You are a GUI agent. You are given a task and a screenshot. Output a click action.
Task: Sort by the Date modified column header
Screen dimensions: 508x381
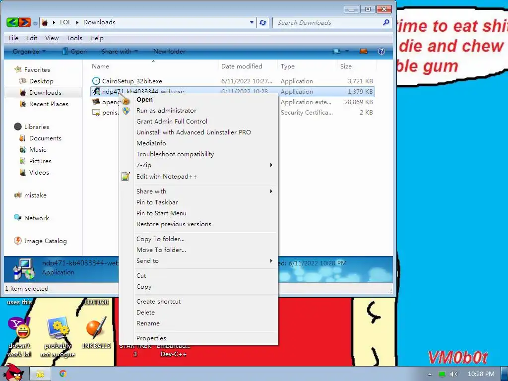pos(242,66)
